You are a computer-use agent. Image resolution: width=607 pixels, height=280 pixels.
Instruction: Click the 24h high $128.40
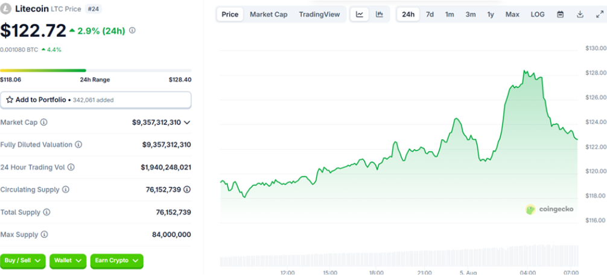coord(180,79)
